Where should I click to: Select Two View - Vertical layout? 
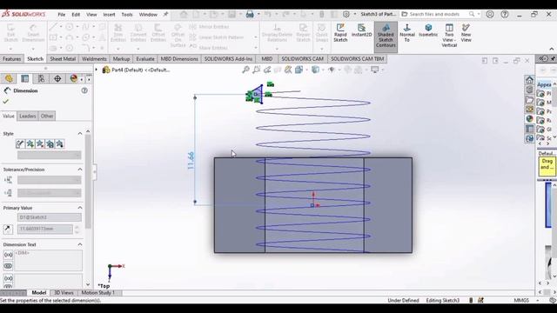click(x=449, y=36)
